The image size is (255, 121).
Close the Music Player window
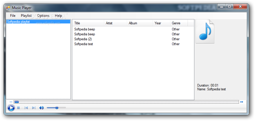[x=240, y=6]
